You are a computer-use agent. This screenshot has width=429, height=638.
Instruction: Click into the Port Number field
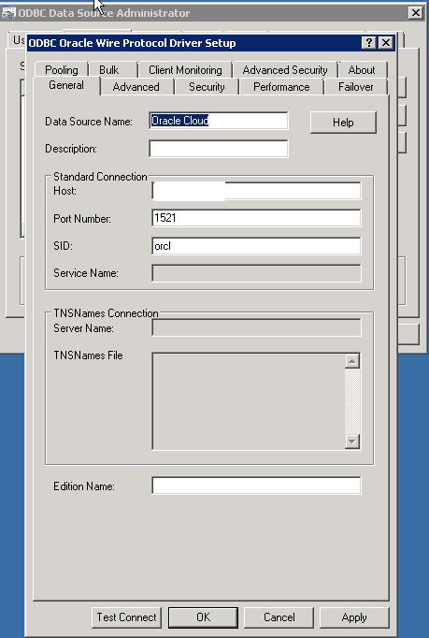pyautogui.click(x=256, y=218)
